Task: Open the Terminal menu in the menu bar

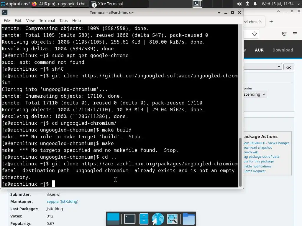Action: tap(47, 21)
